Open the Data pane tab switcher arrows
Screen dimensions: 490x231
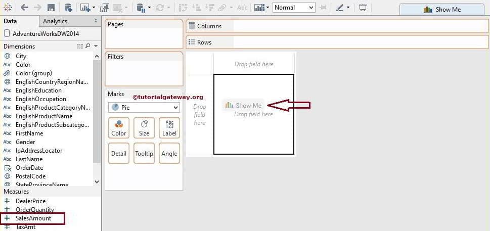[96, 21]
